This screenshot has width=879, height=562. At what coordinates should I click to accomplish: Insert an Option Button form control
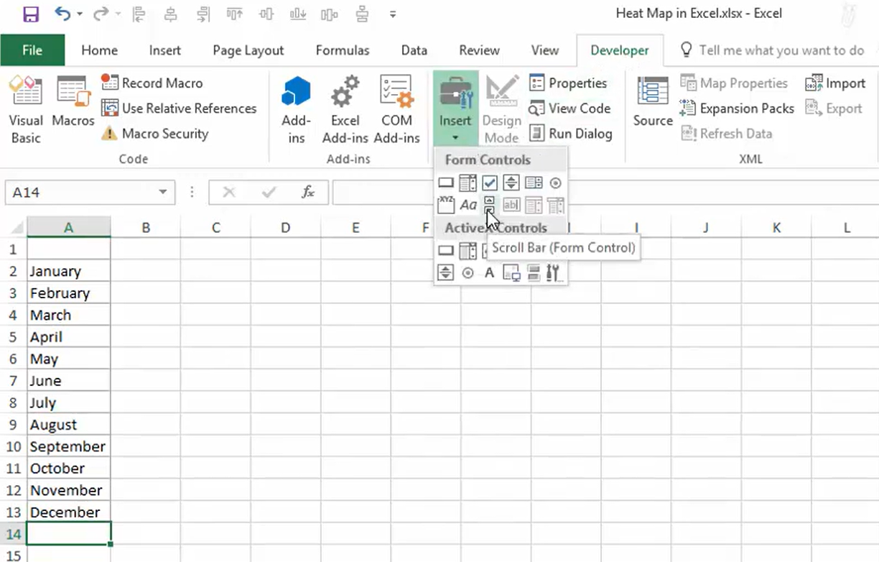point(555,183)
